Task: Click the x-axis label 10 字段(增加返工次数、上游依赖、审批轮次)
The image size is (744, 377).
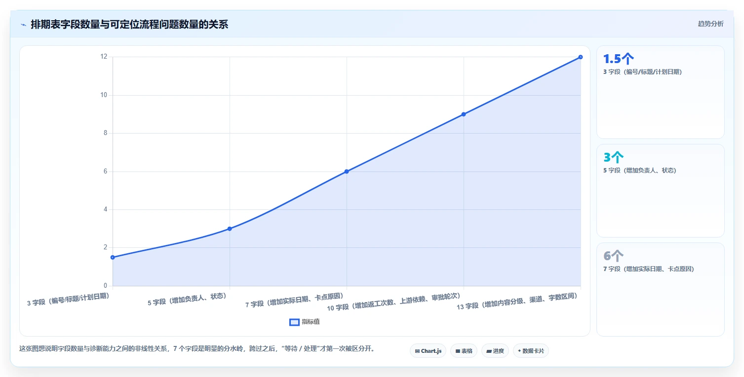Action: (394, 302)
